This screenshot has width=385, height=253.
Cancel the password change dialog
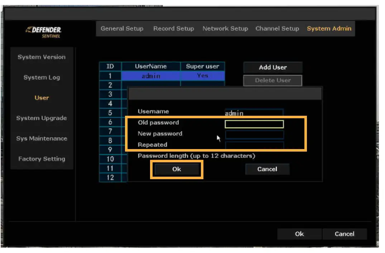(267, 169)
